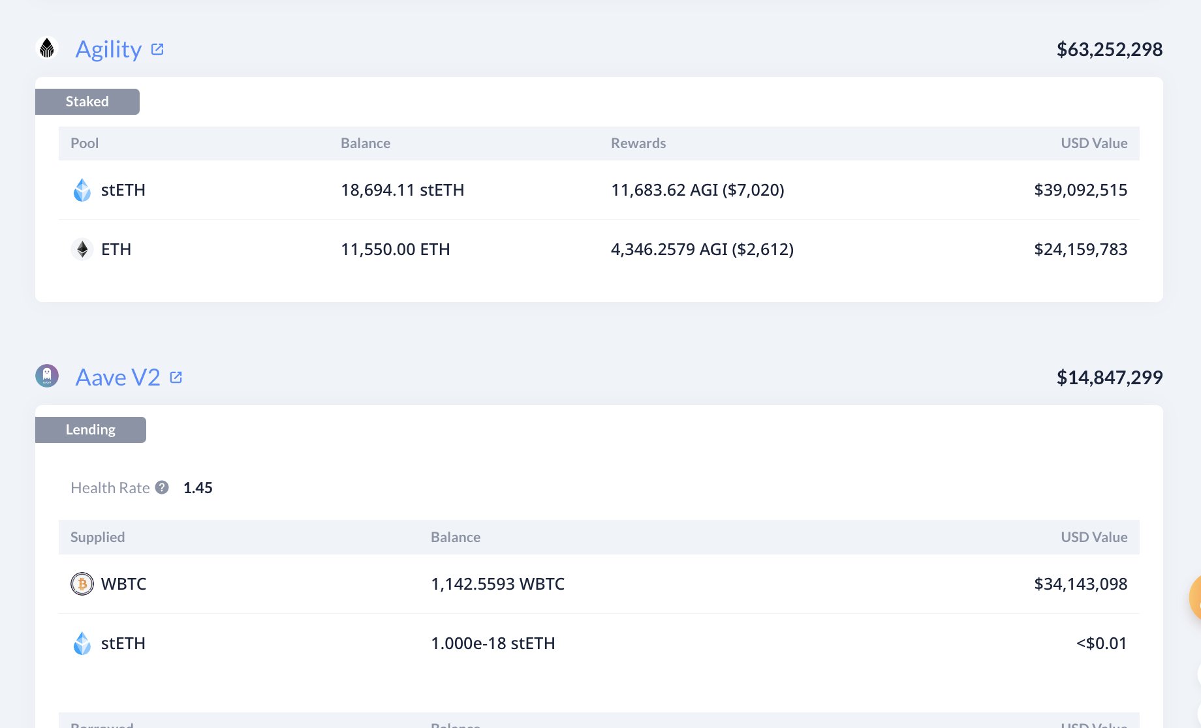This screenshot has height=728, width=1201.
Task: Click the Agility protocol logo icon
Action: click(x=47, y=48)
